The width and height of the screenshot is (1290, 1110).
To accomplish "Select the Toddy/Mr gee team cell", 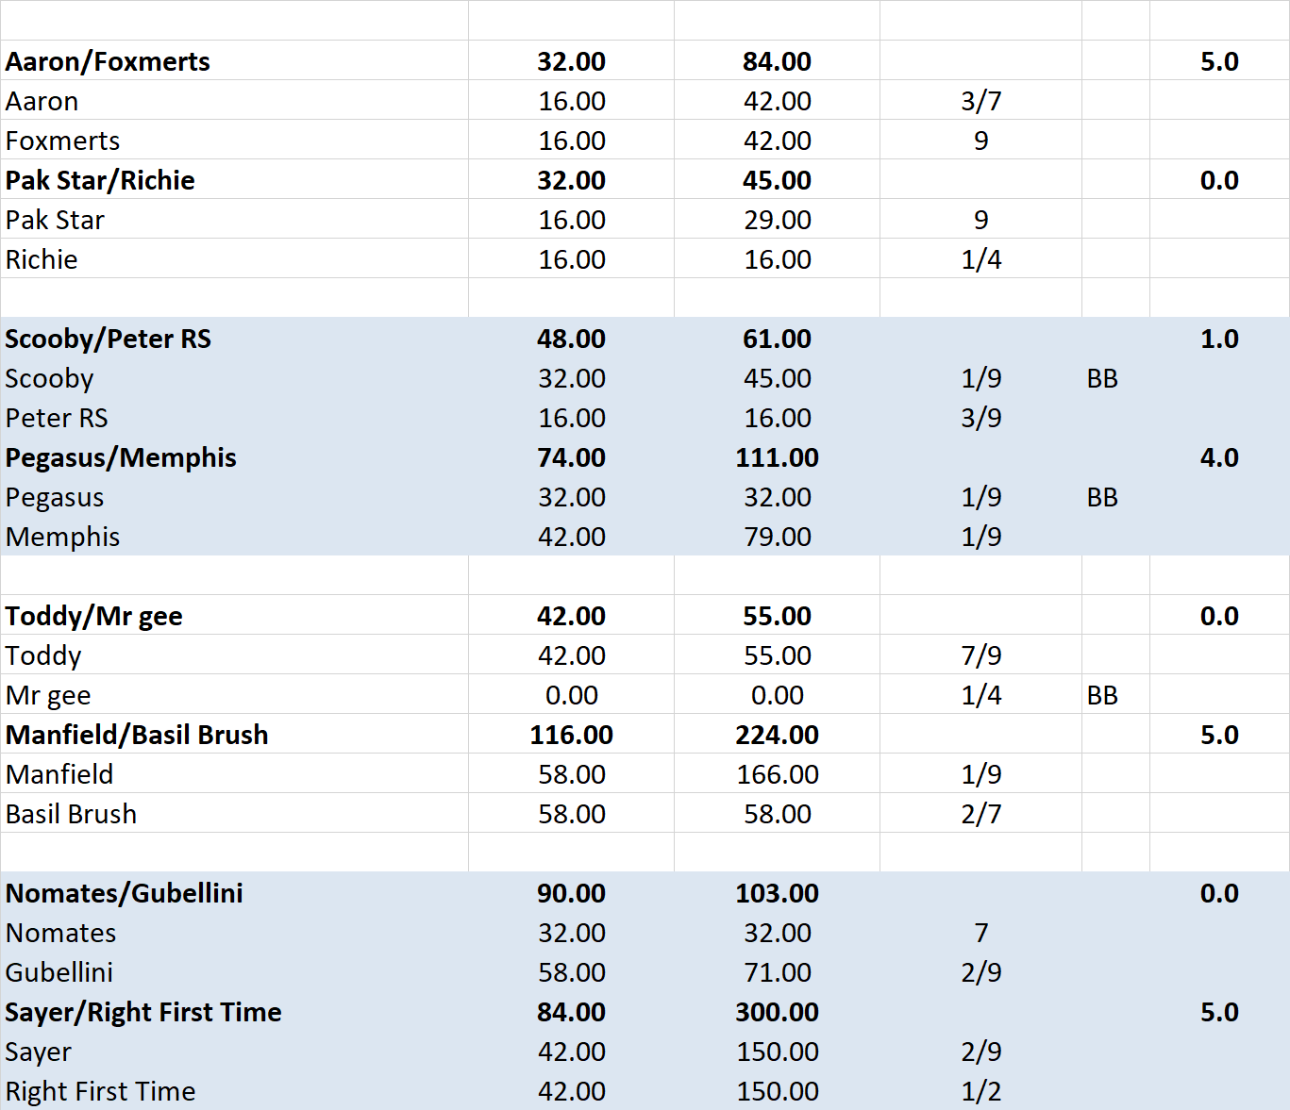I will tap(93, 616).
